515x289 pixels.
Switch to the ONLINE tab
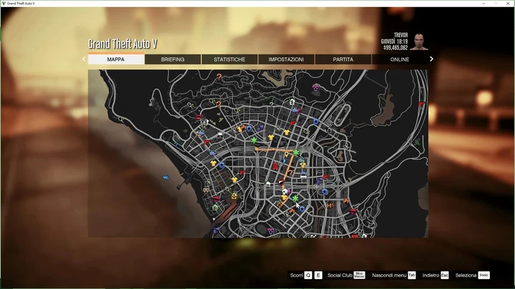pos(400,59)
